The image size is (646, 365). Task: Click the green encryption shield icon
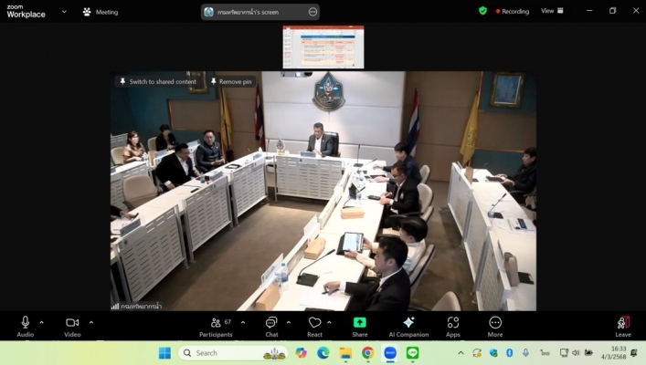click(482, 11)
